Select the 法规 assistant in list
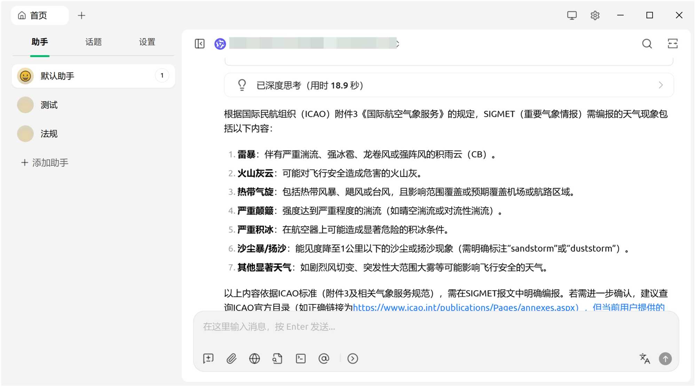The height and width of the screenshot is (387, 696). 49,134
